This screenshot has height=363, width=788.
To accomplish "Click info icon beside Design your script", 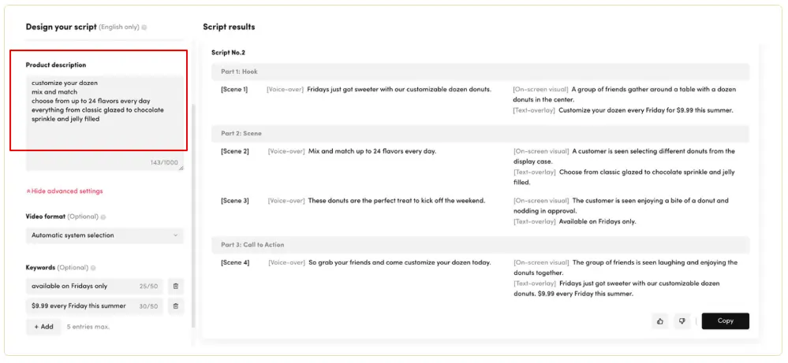I will (x=144, y=28).
